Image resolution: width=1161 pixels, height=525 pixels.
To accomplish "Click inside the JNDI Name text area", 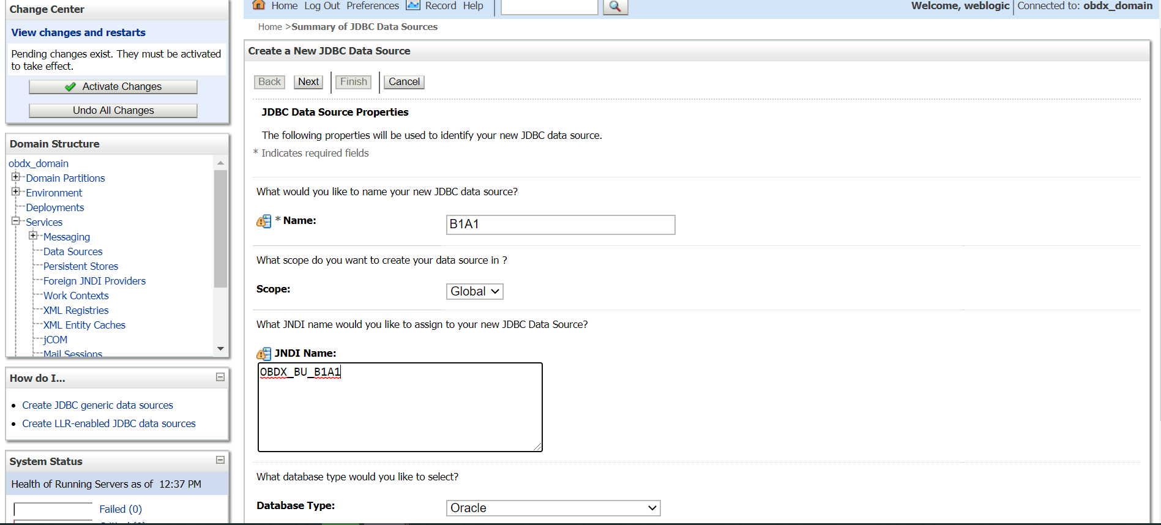I will click(400, 408).
